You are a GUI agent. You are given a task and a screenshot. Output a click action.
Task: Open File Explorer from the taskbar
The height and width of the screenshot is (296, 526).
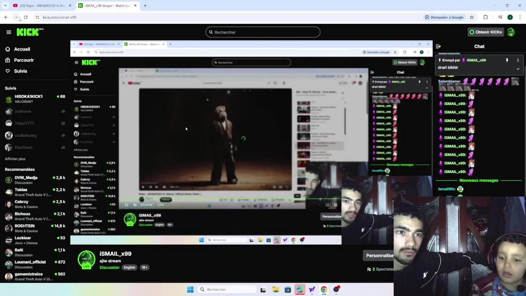(276, 289)
